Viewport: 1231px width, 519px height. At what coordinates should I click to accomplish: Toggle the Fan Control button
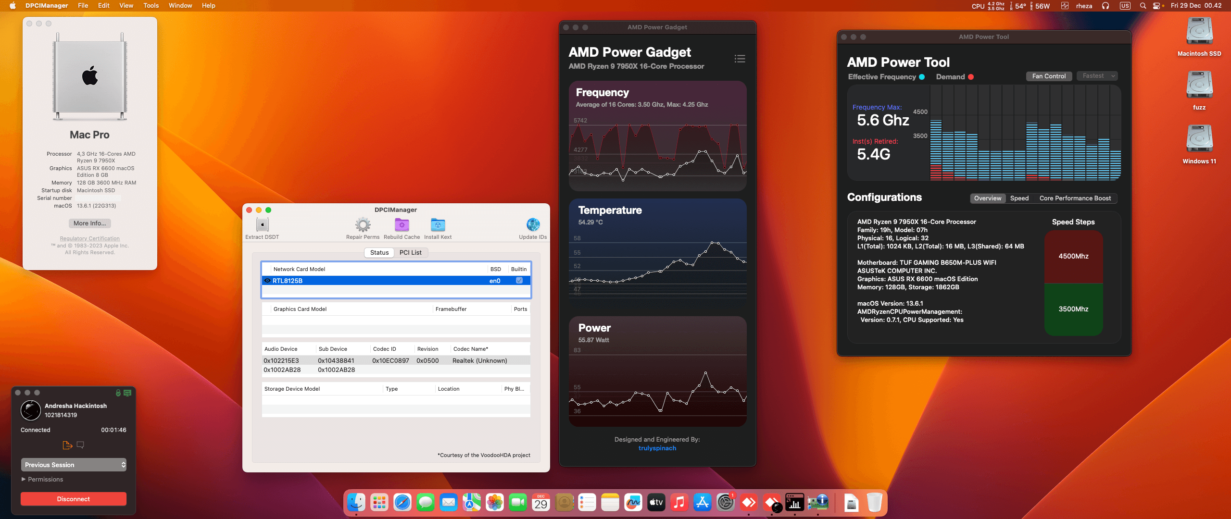tap(1049, 76)
